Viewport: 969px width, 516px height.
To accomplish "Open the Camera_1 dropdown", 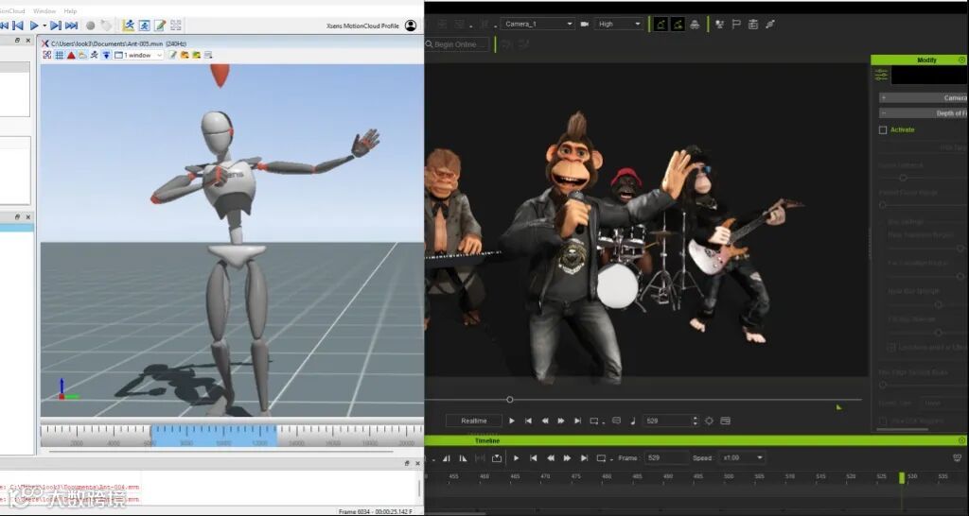I will [x=537, y=24].
